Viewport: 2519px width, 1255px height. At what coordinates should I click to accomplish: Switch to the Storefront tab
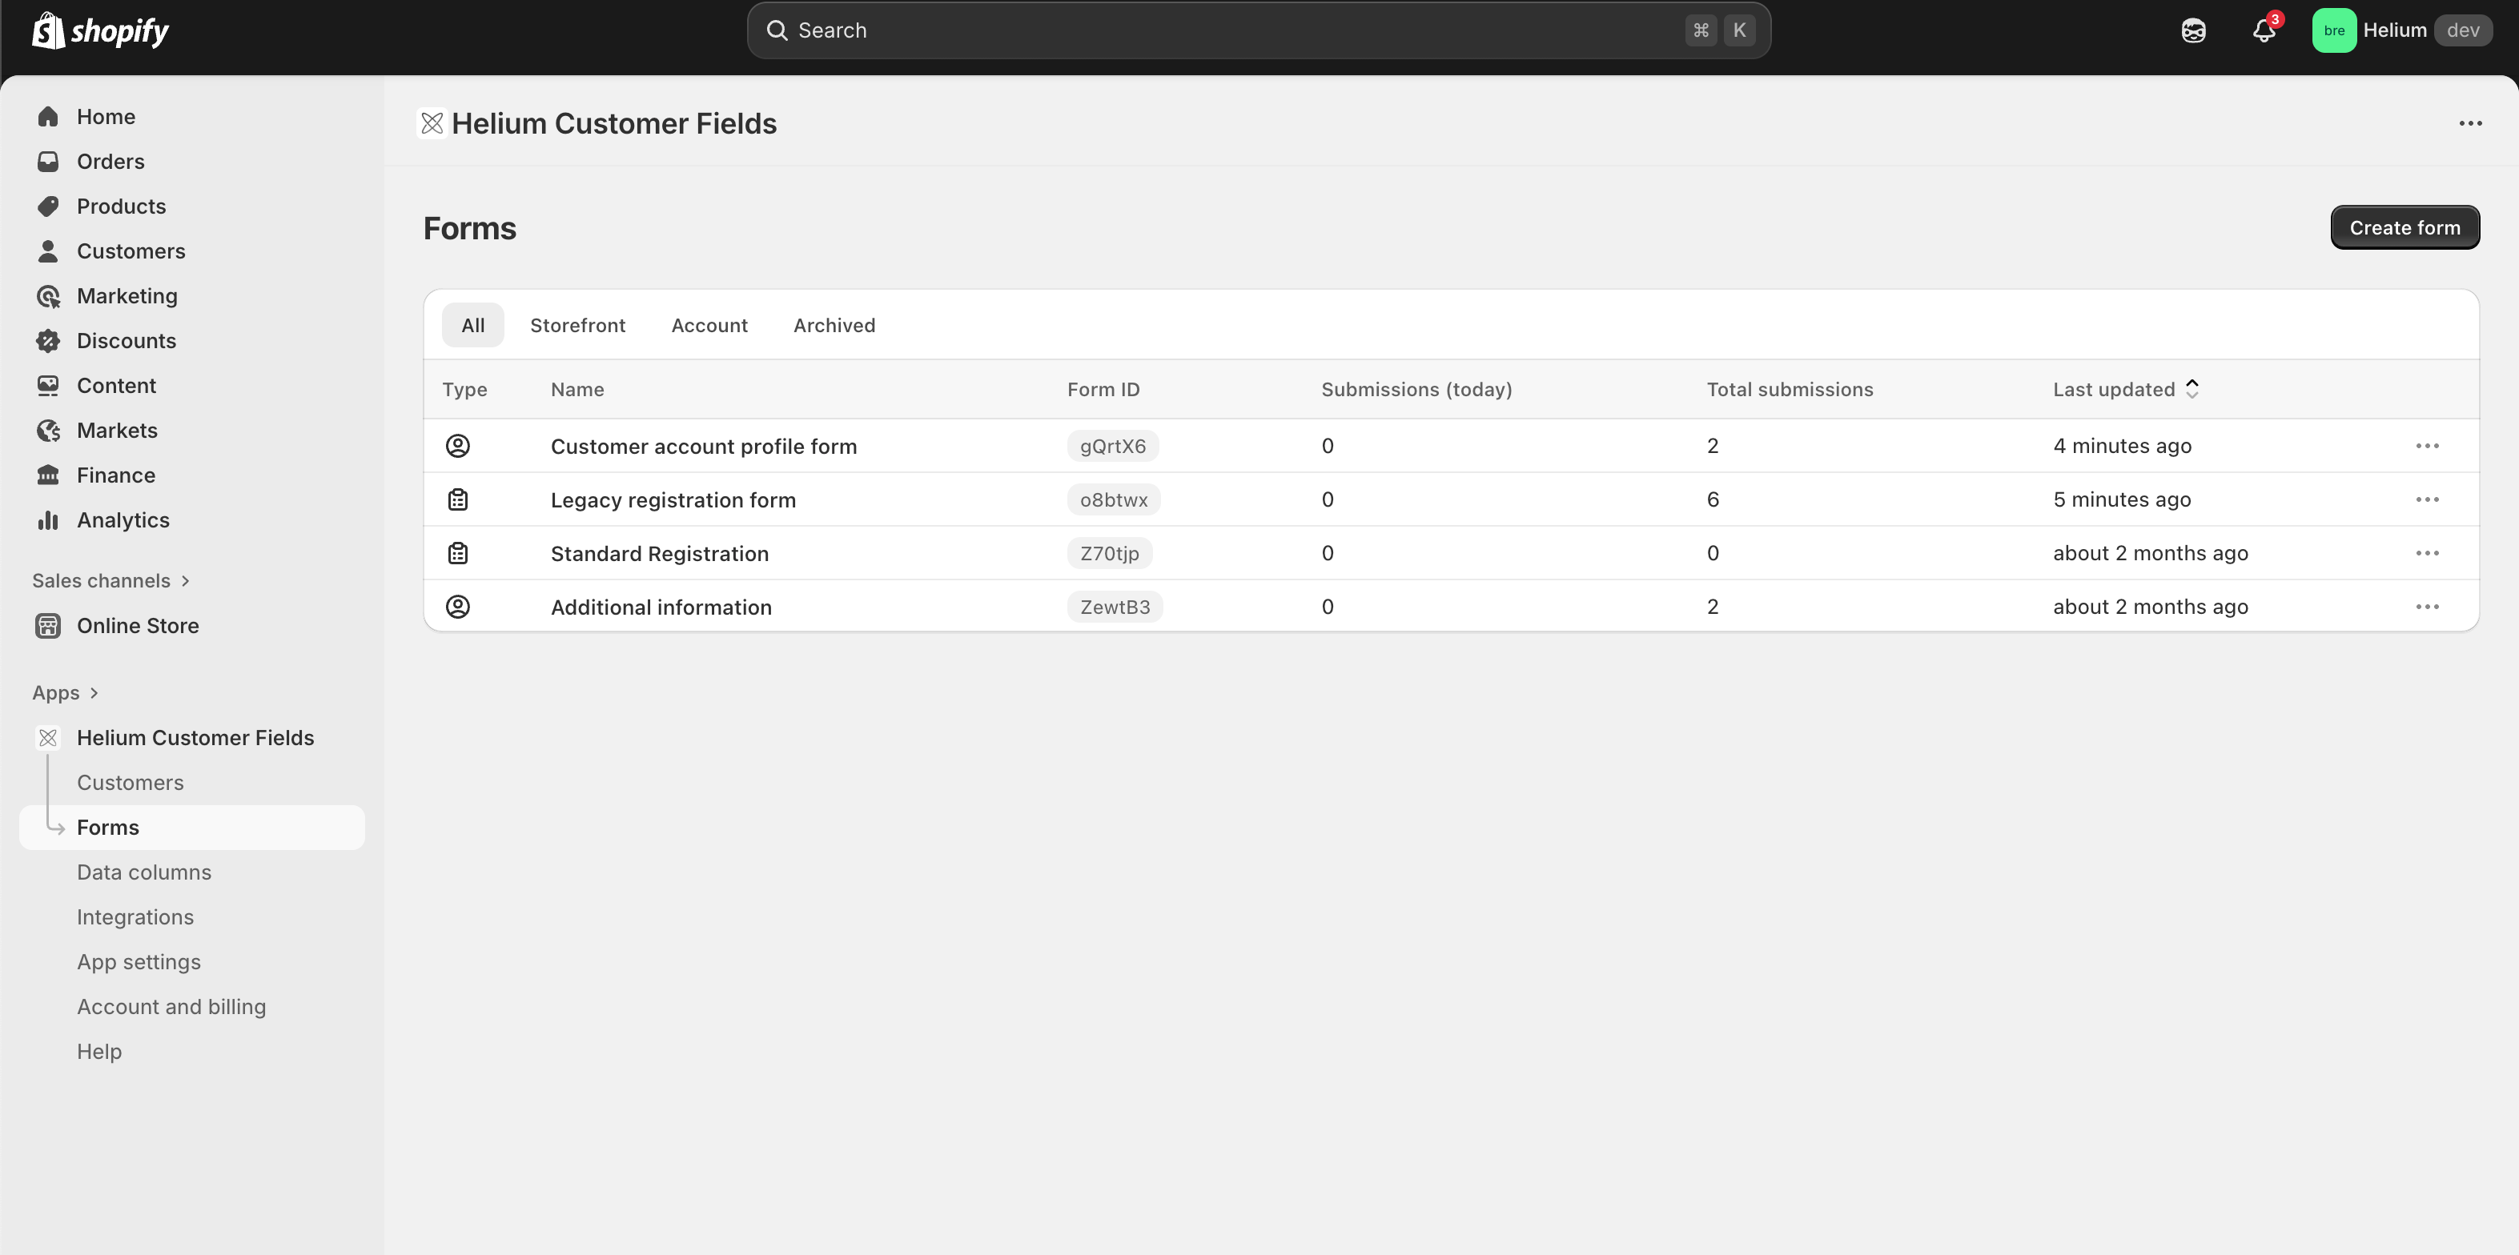coord(578,326)
